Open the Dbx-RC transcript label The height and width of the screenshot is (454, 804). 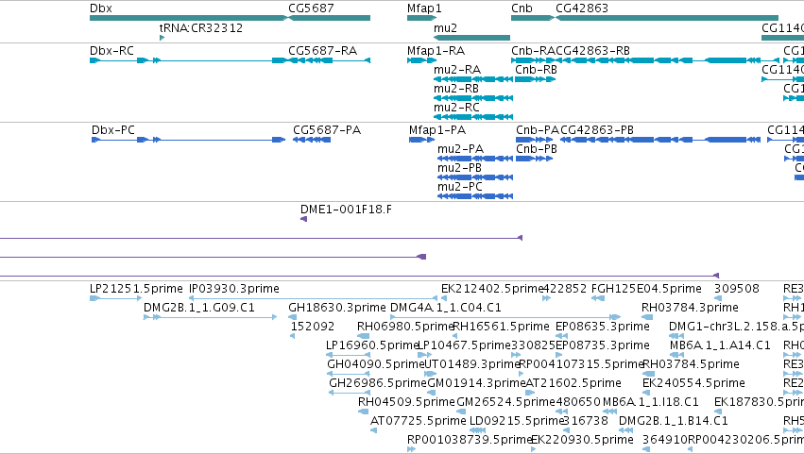(x=111, y=51)
